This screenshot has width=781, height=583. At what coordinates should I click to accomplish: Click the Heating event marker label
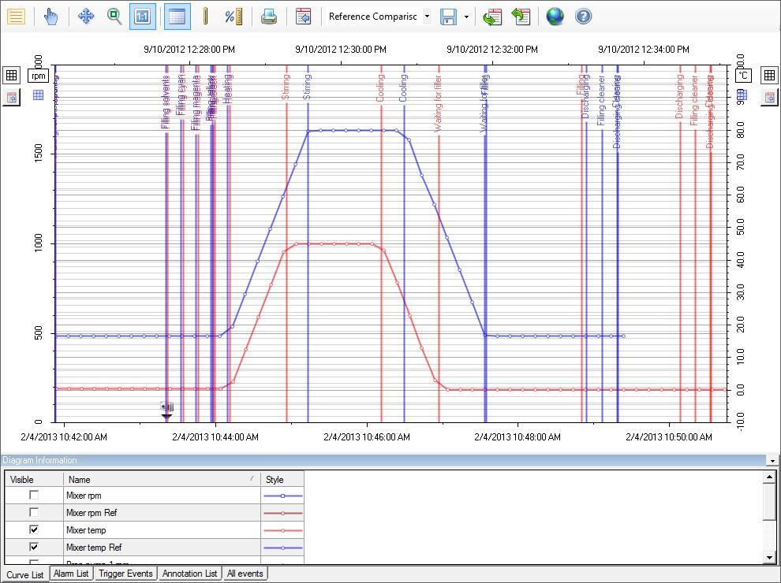(x=227, y=88)
